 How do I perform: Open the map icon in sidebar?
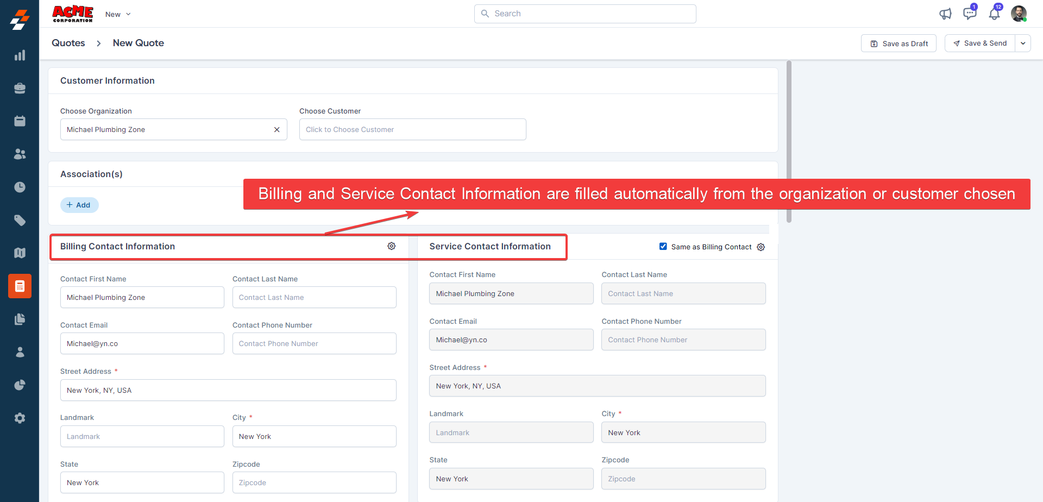pos(20,253)
